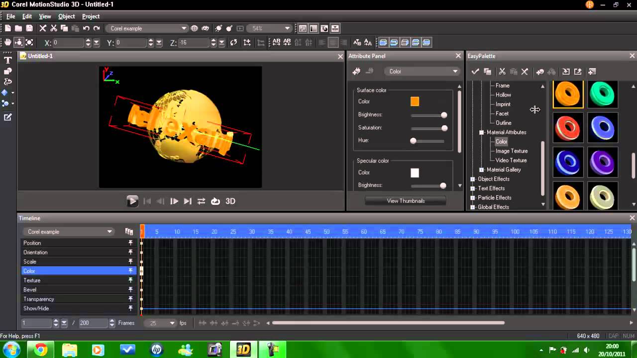Click the Windows Start button
Screen dimensions: 637x358
point(11,350)
